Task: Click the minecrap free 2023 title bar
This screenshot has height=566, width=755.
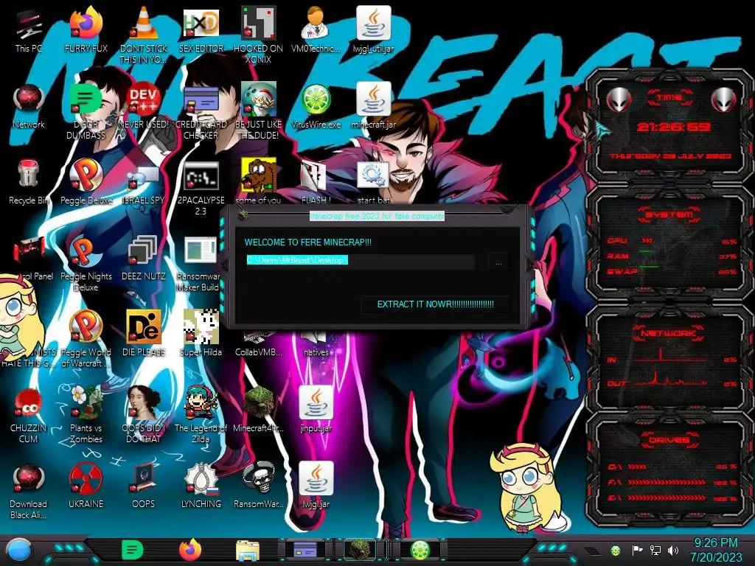Action: 377,216
